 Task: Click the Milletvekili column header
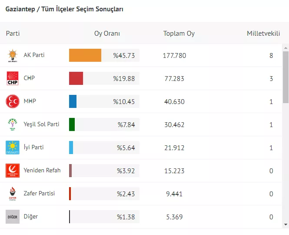pos(263,34)
